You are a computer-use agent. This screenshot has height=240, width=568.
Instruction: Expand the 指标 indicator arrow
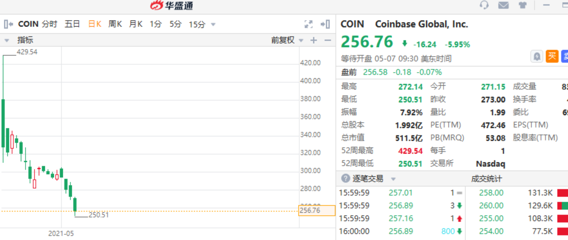tap(7, 41)
